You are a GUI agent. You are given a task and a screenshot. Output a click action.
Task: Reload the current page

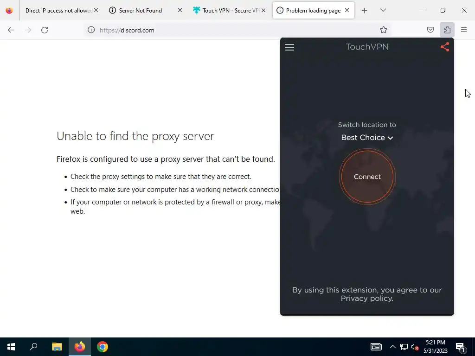tap(45, 30)
